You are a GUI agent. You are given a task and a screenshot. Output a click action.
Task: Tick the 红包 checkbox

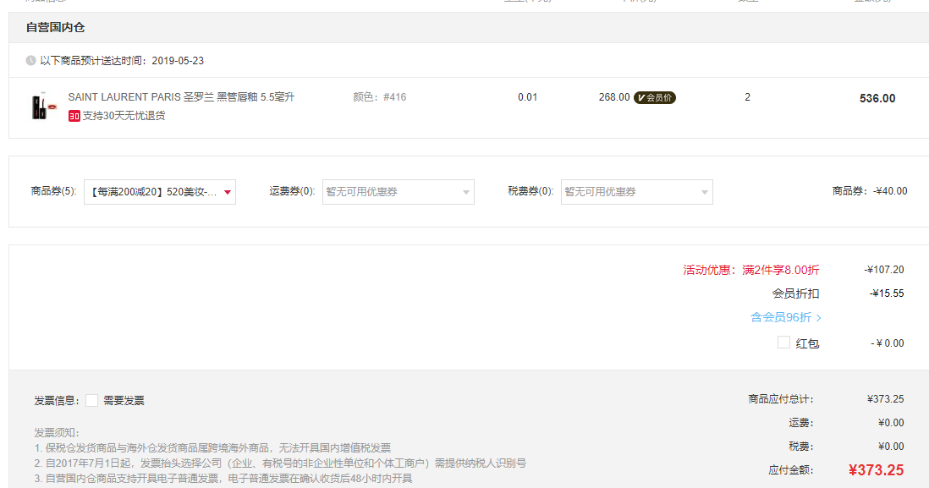(783, 343)
